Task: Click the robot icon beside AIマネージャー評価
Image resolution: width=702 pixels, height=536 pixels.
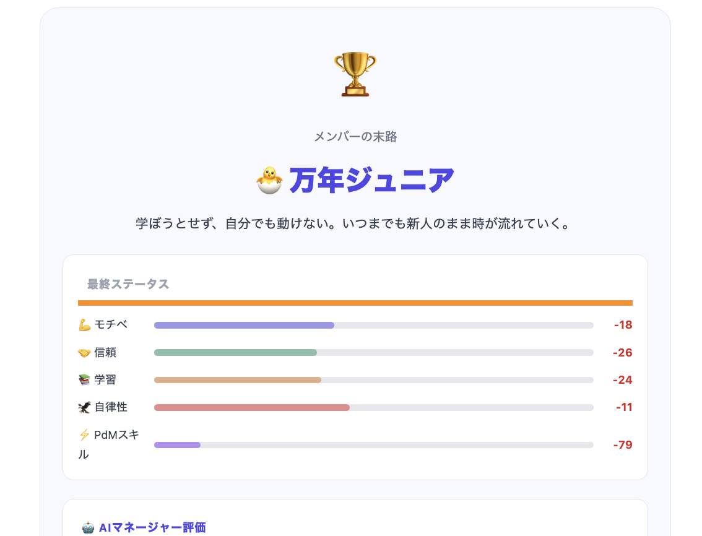Action: [x=87, y=529]
